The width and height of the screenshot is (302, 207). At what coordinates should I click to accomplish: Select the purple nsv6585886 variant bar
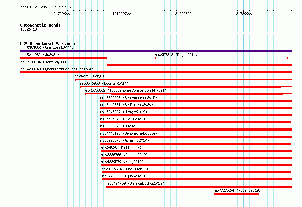156,51
